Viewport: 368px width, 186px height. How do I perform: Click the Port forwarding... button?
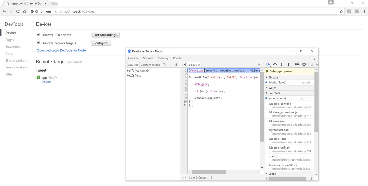105,35
